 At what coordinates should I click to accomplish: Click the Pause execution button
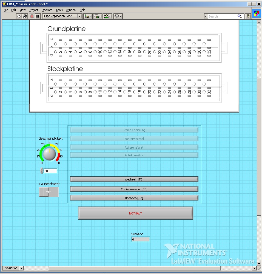point(38,16)
